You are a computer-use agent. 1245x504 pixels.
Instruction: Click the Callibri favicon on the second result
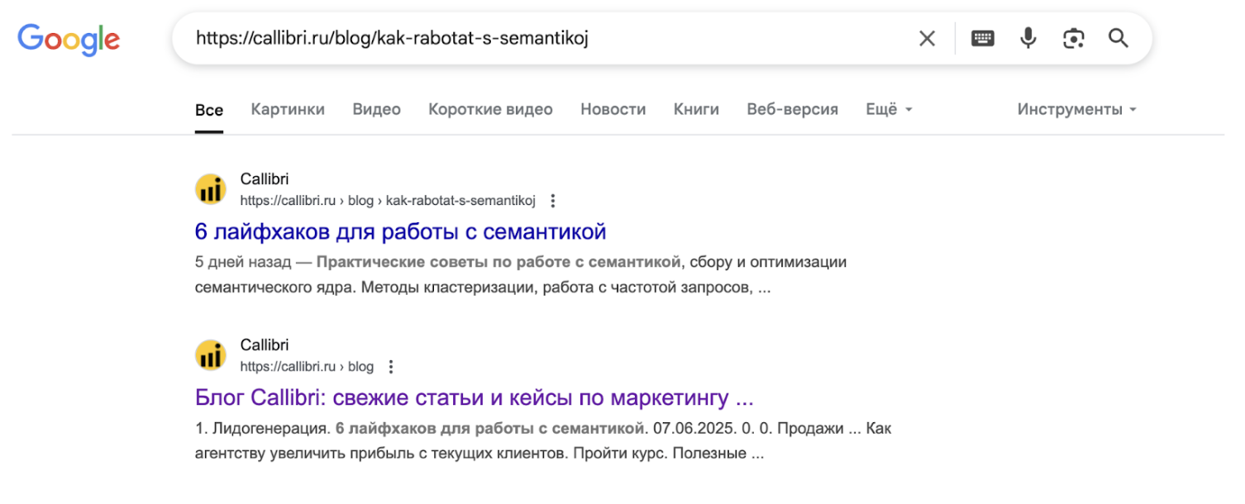click(211, 354)
